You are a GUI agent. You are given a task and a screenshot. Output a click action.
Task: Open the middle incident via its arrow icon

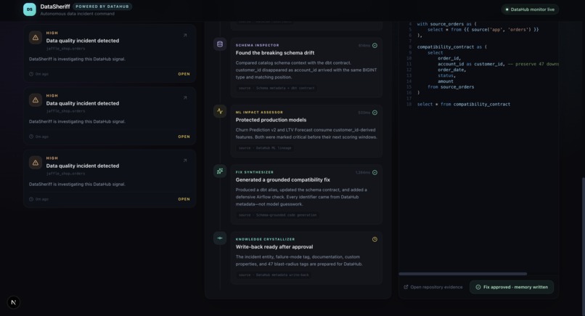click(x=185, y=98)
